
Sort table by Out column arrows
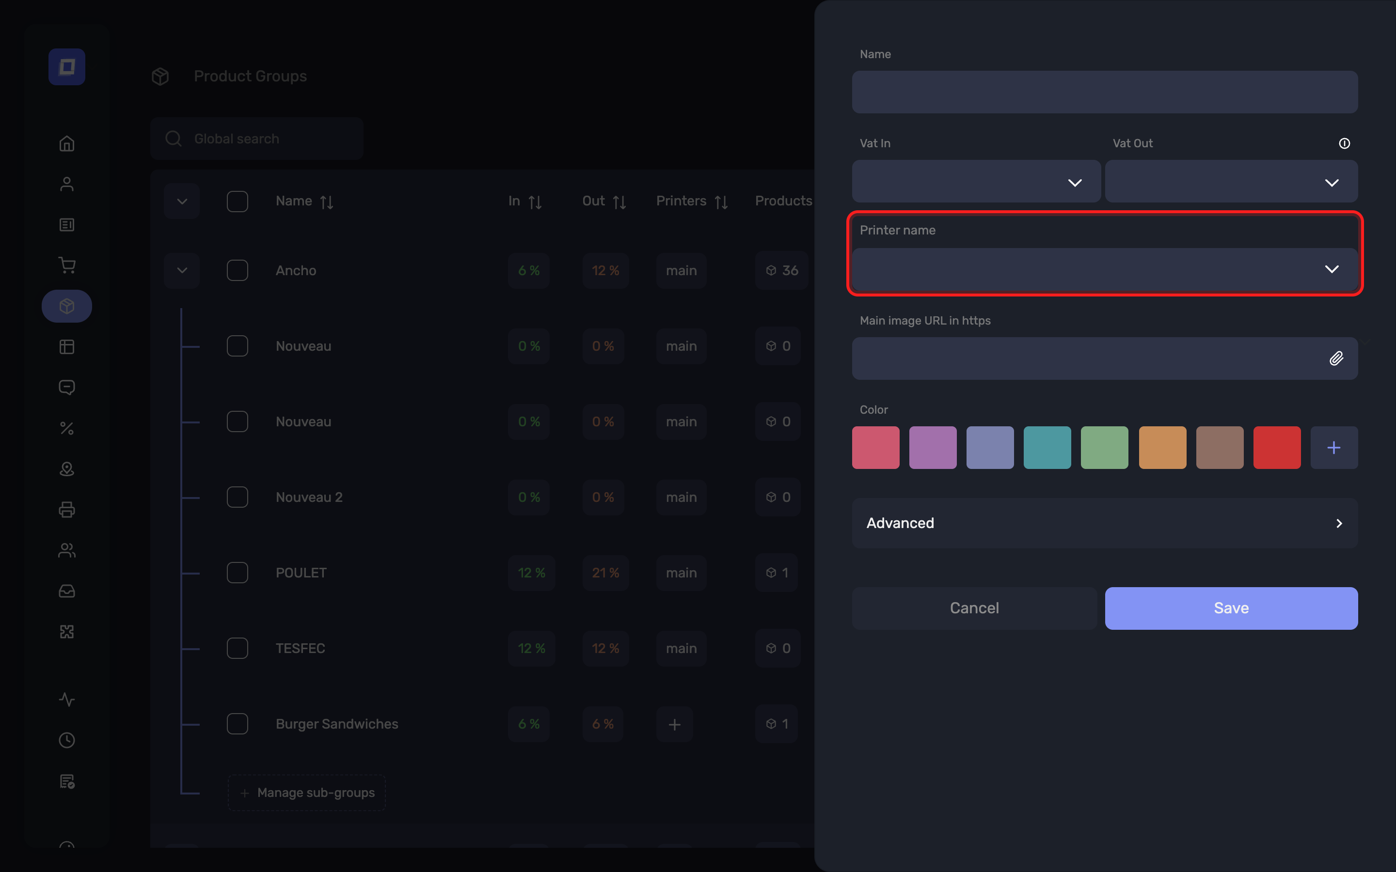pyautogui.click(x=619, y=202)
